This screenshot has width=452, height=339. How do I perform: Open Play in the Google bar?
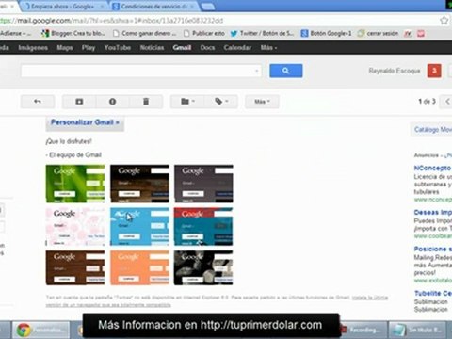tap(89, 48)
